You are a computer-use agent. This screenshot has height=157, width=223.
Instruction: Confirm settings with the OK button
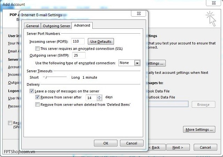pyautogui.click(x=106, y=143)
